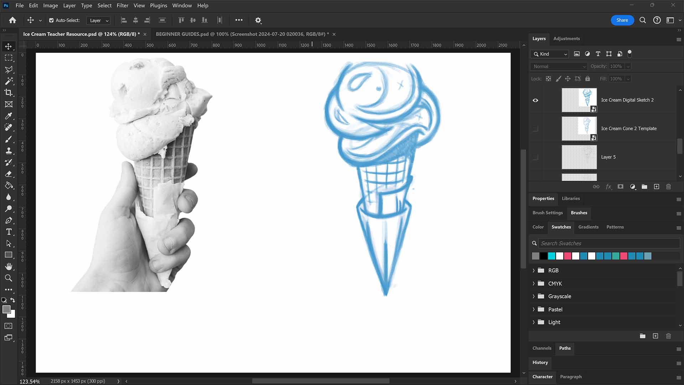Viewport: 684px width, 385px height.
Task: Open the Brush Settings tab
Action: [548, 213]
